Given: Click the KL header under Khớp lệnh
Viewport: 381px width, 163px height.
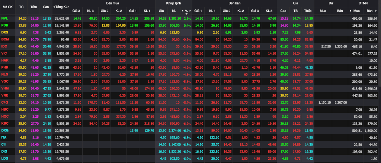Looking at the screenshot, I should pos(174,11).
